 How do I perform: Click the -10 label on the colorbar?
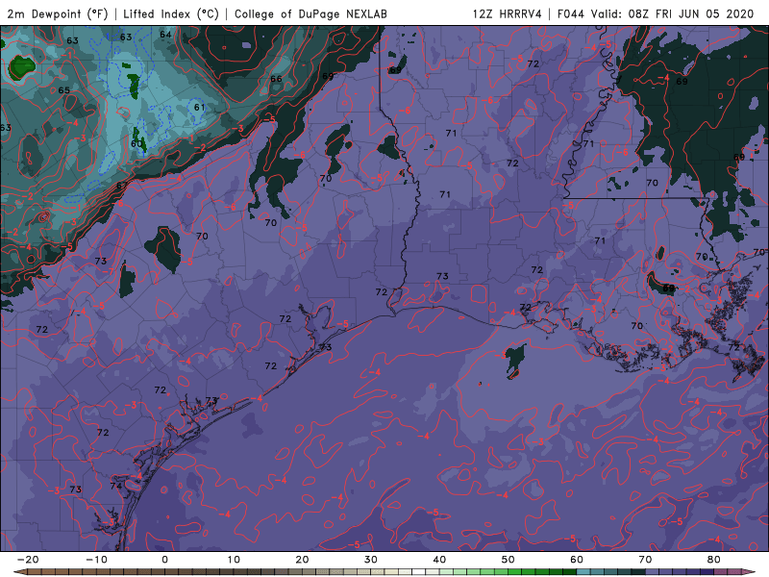click(x=96, y=560)
